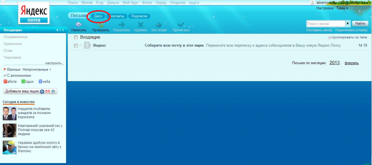Open the search options dropdown arrow
Screen dimensions: 372x165
348,24
